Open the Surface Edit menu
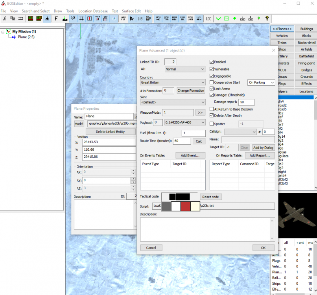The image size is (317, 295). (131, 11)
